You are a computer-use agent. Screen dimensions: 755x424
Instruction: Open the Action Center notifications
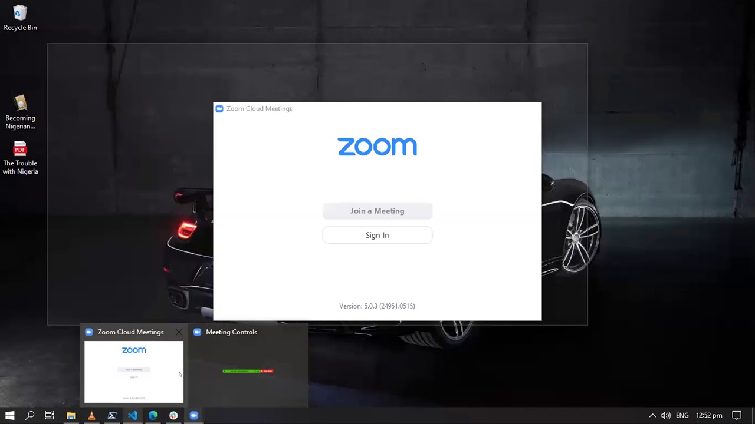pyautogui.click(x=737, y=415)
